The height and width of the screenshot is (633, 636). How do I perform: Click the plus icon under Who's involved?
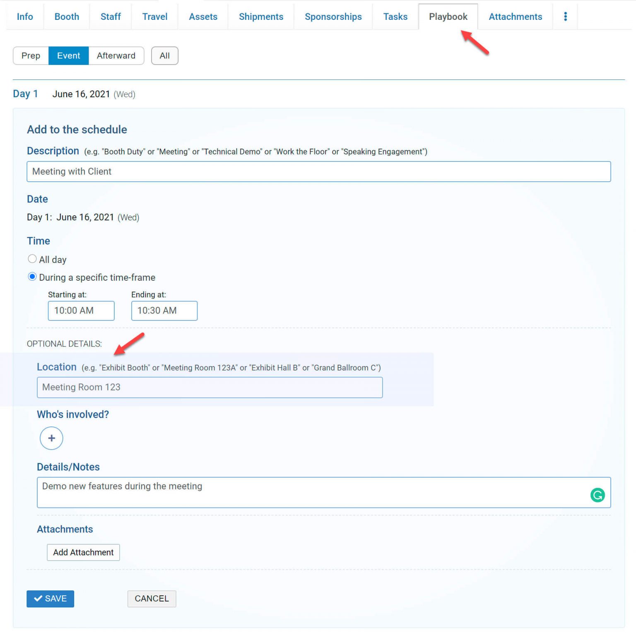(x=51, y=438)
